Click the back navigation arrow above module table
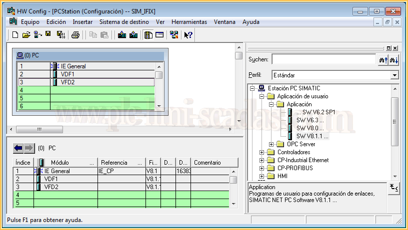This screenshot has height=230, width=408. (18, 148)
